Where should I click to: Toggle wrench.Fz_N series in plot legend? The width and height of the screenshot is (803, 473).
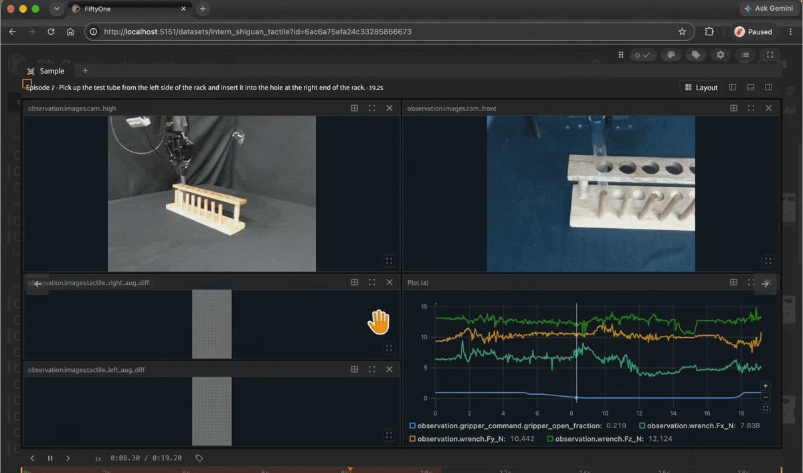click(x=610, y=439)
